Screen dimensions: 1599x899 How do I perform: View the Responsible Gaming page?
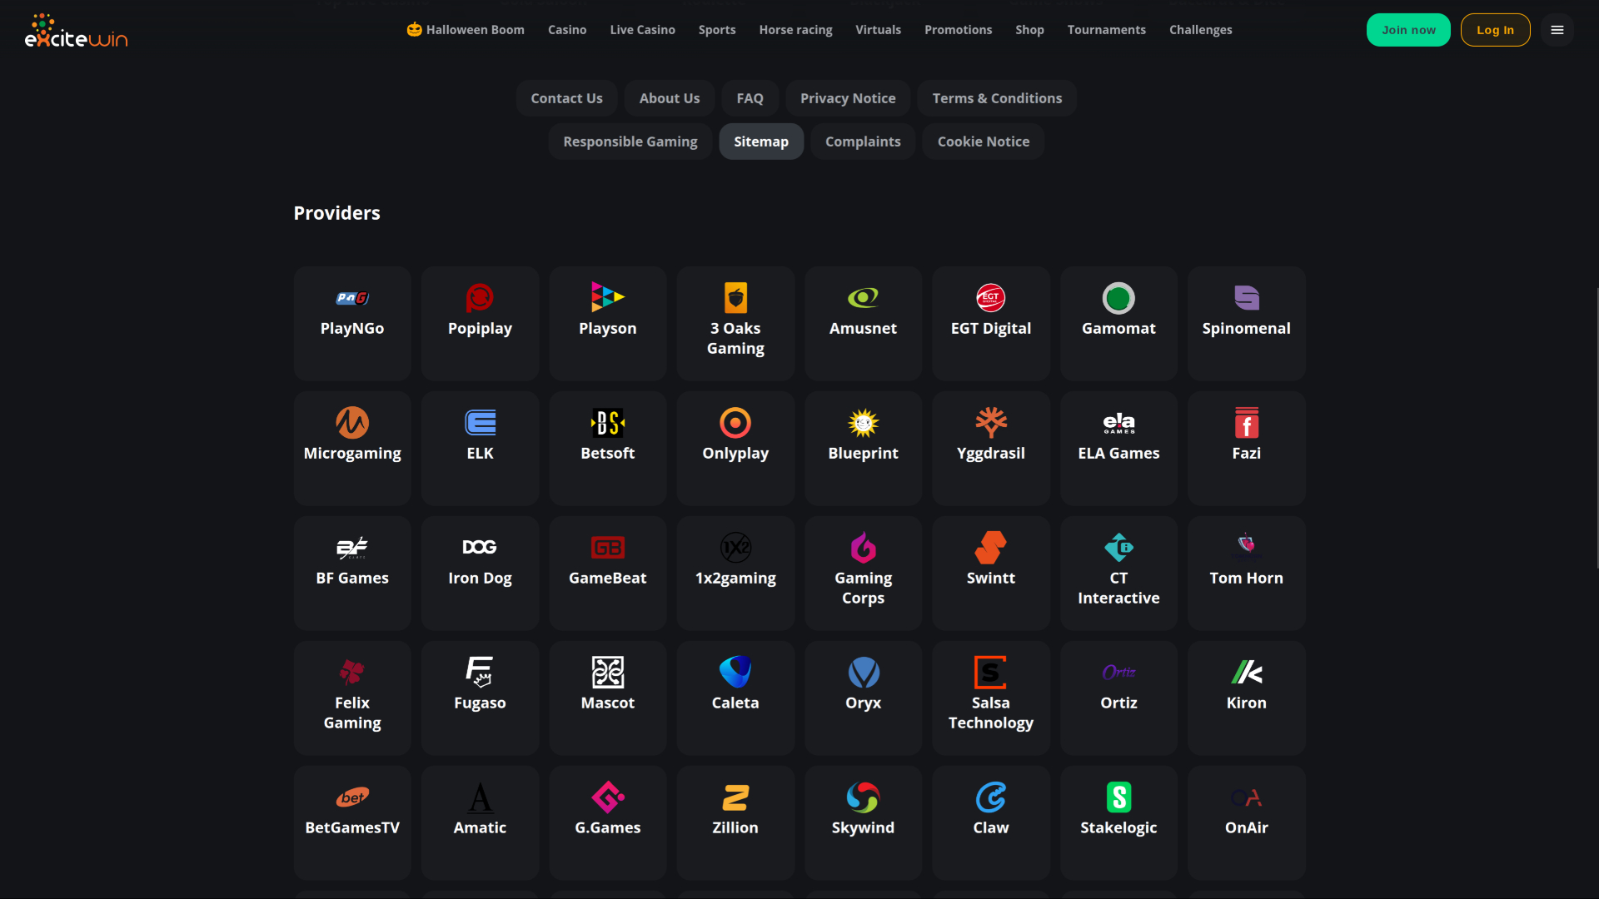pyautogui.click(x=630, y=141)
